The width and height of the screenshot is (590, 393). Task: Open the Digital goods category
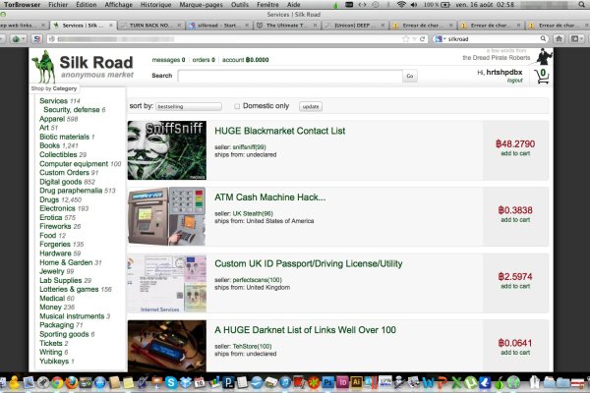pyautogui.click(x=67, y=182)
